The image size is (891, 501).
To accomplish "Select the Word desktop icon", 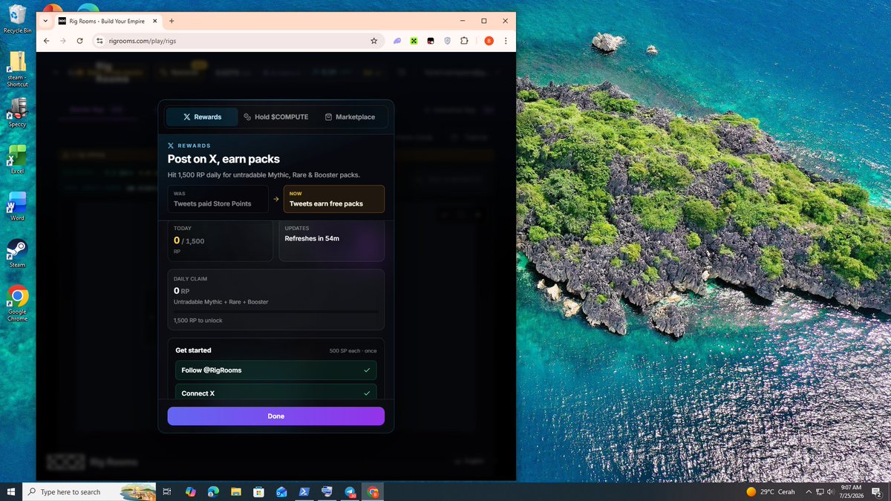I will (x=17, y=206).
